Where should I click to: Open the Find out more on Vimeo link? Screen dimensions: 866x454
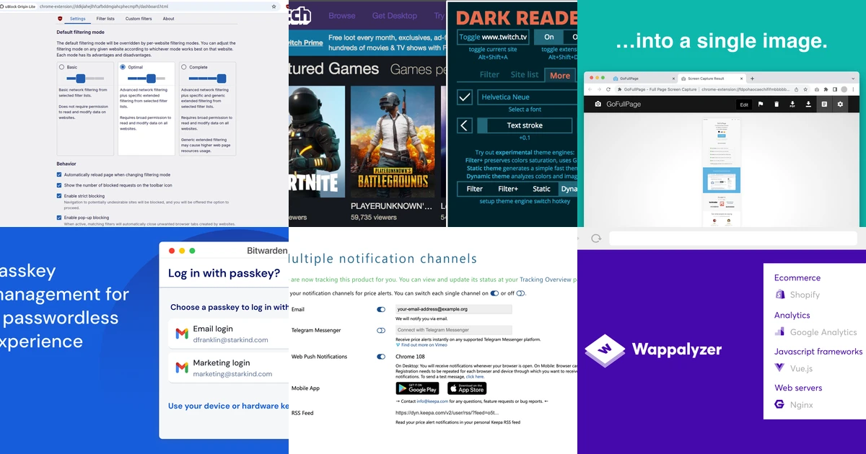click(x=424, y=345)
